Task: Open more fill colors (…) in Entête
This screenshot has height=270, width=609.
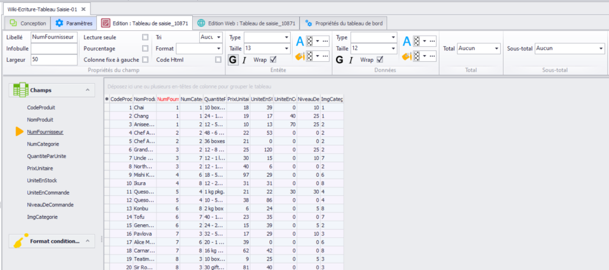Action: click(325, 56)
